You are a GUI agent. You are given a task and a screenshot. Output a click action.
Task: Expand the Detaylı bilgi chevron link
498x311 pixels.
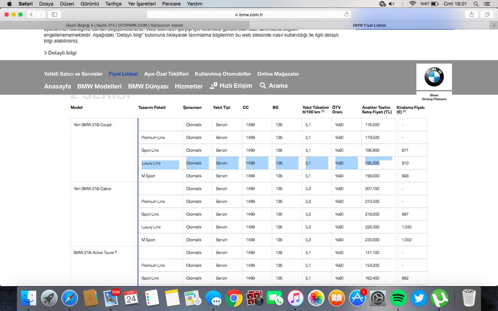(x=60, y=53)
